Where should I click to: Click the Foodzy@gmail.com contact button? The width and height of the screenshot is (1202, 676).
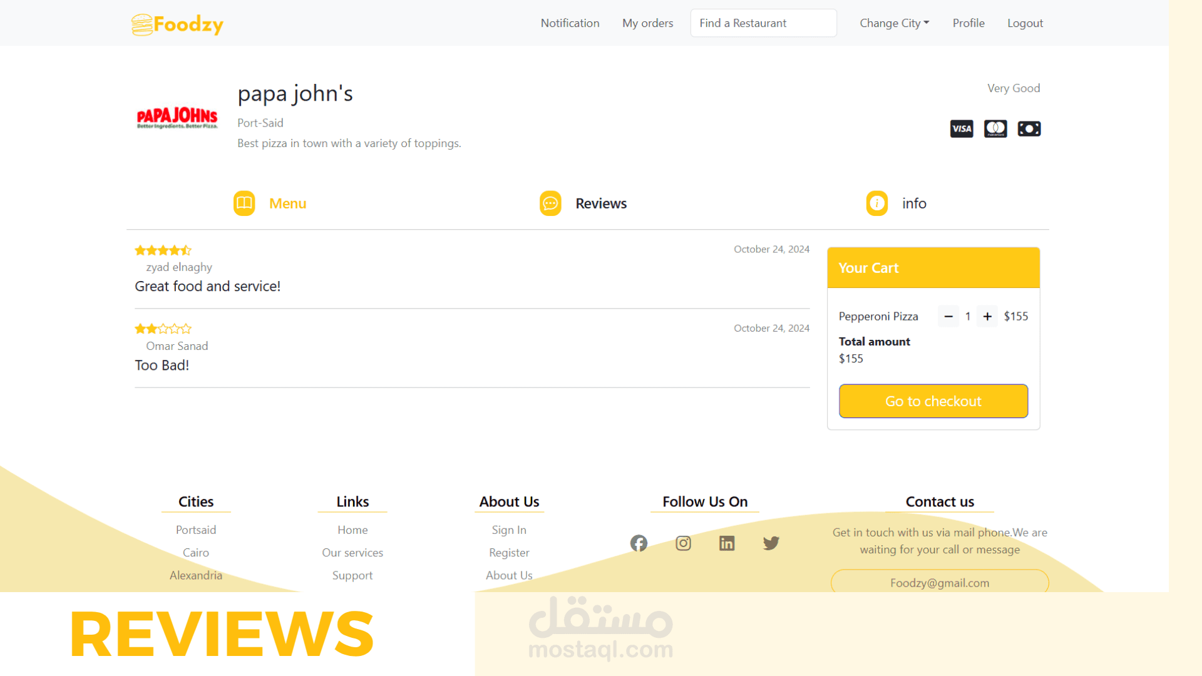click(939, 583)
